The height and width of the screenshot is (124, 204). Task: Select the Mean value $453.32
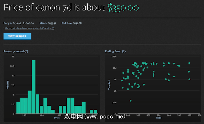(52, 23)
